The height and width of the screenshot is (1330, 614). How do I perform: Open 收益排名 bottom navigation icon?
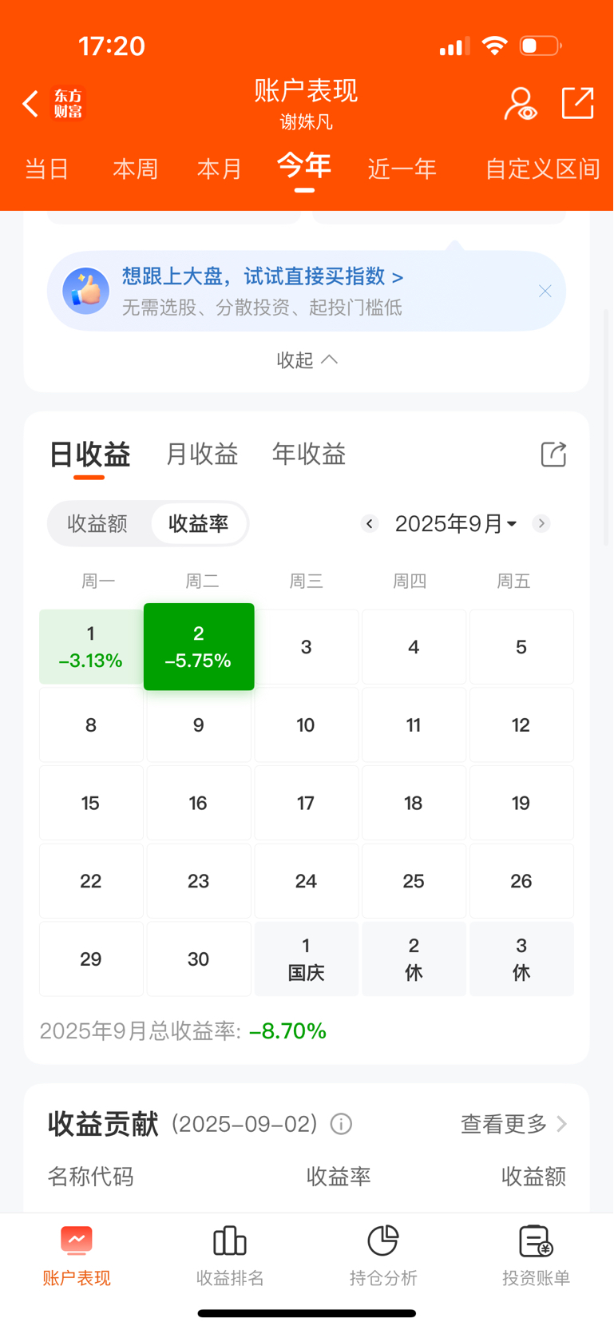230,1241
